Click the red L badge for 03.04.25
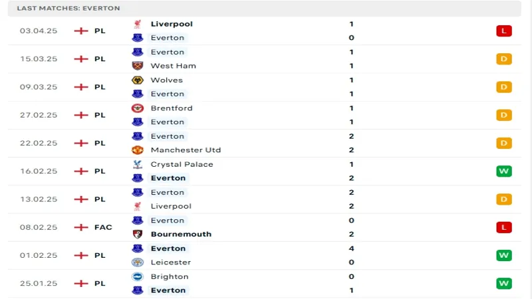Image resolution: width=532 pixels, height=299 pixels. coord(504,31)
